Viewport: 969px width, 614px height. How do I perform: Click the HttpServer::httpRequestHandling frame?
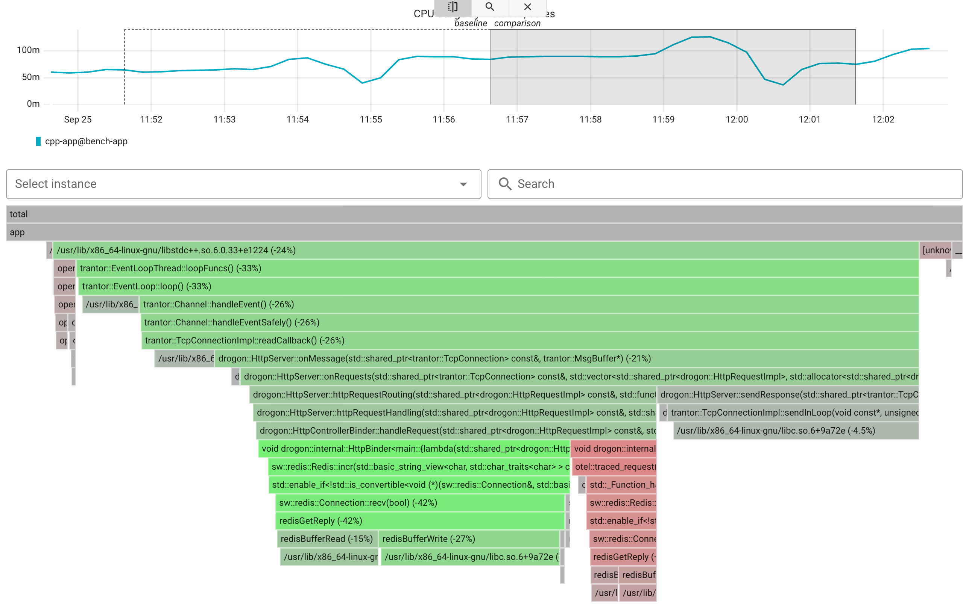coord(455,413)
